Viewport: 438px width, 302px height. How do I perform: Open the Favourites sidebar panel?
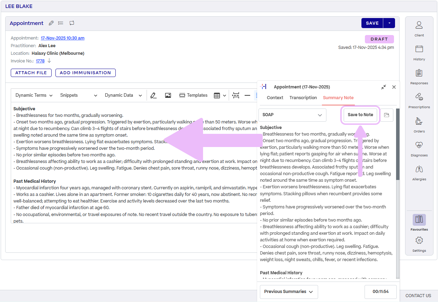coord(419,223)
